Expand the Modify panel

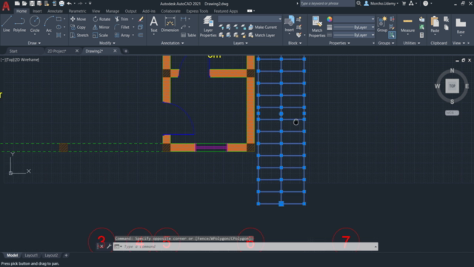(107, 43)
